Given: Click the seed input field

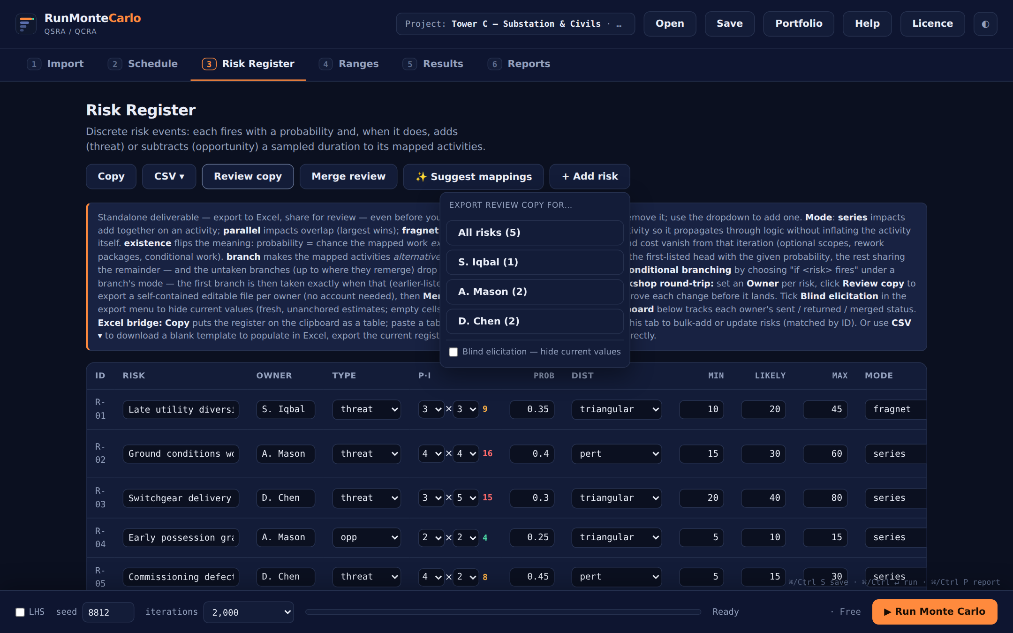Looking at the screenshot, I should pos(108,612).
